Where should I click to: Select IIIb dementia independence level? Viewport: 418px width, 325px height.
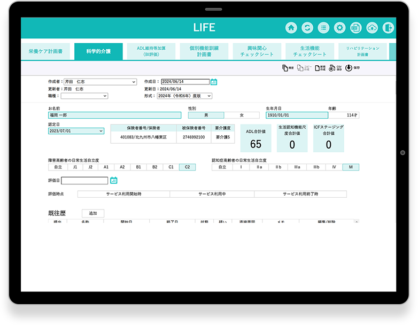point(316,167)
